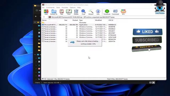
Task: Open the Options menu
Action: click(73, 7)
